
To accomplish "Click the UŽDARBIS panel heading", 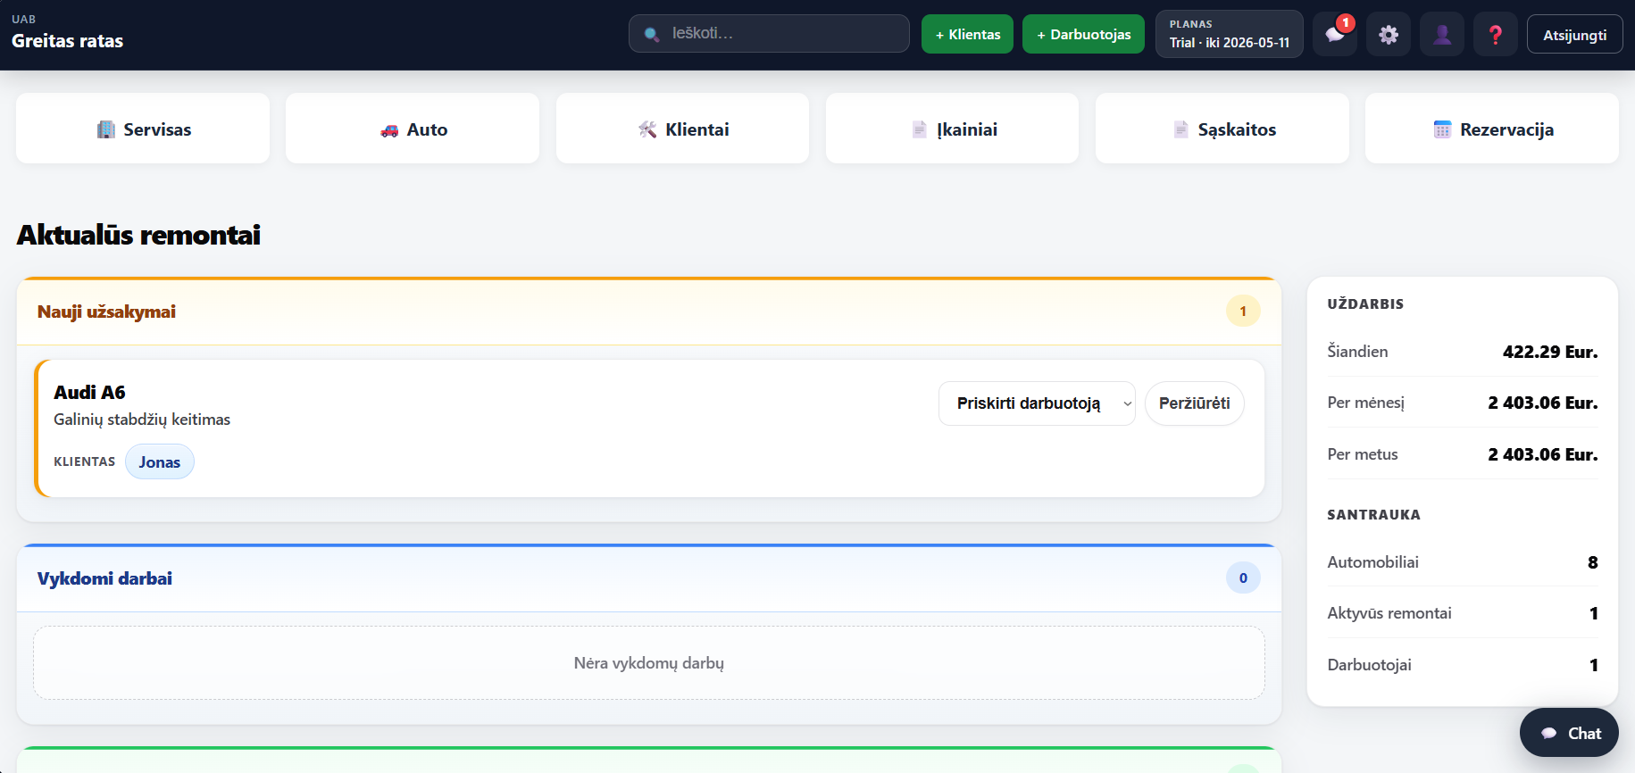I will (1365, 303).
